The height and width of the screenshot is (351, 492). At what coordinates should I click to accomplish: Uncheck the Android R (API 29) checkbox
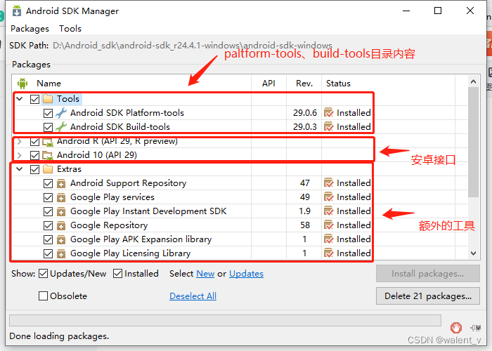34,142
